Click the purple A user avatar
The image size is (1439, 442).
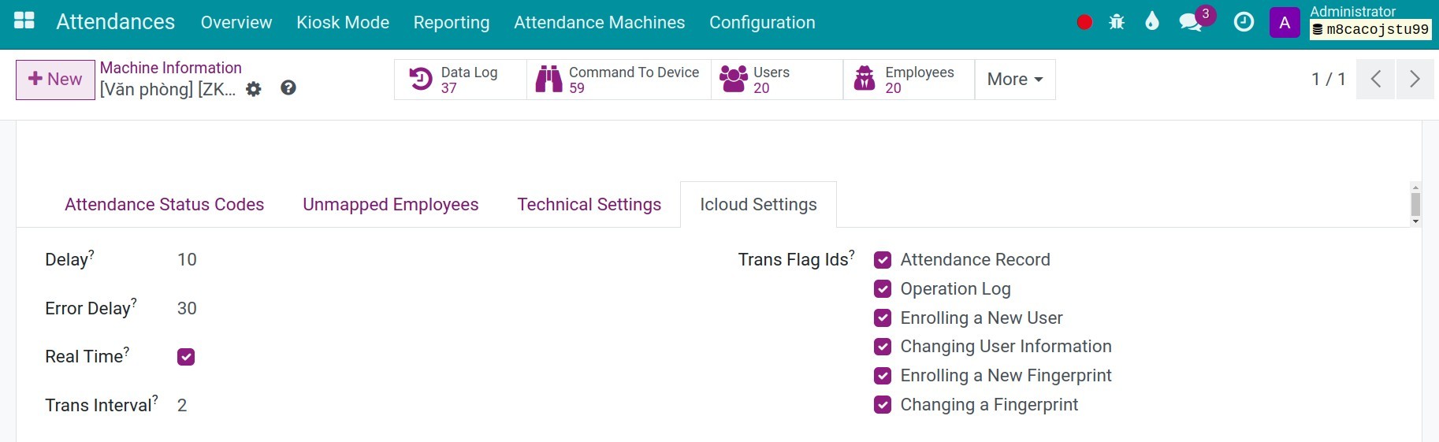(x=1285, y=23)
